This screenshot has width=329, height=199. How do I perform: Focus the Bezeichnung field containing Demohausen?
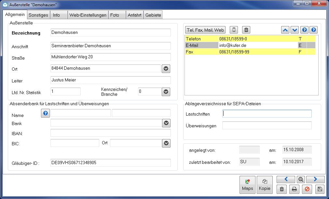pos(111,33)
